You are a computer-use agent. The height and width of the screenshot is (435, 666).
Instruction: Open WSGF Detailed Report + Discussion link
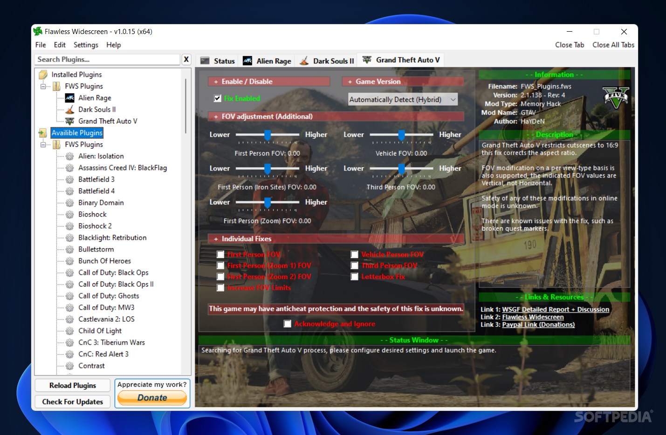[x=556, y=309]
